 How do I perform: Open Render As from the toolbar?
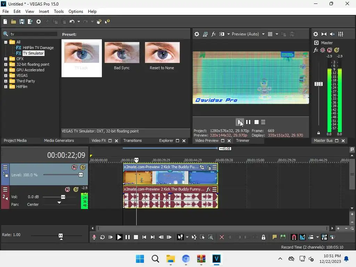[30, 22]
